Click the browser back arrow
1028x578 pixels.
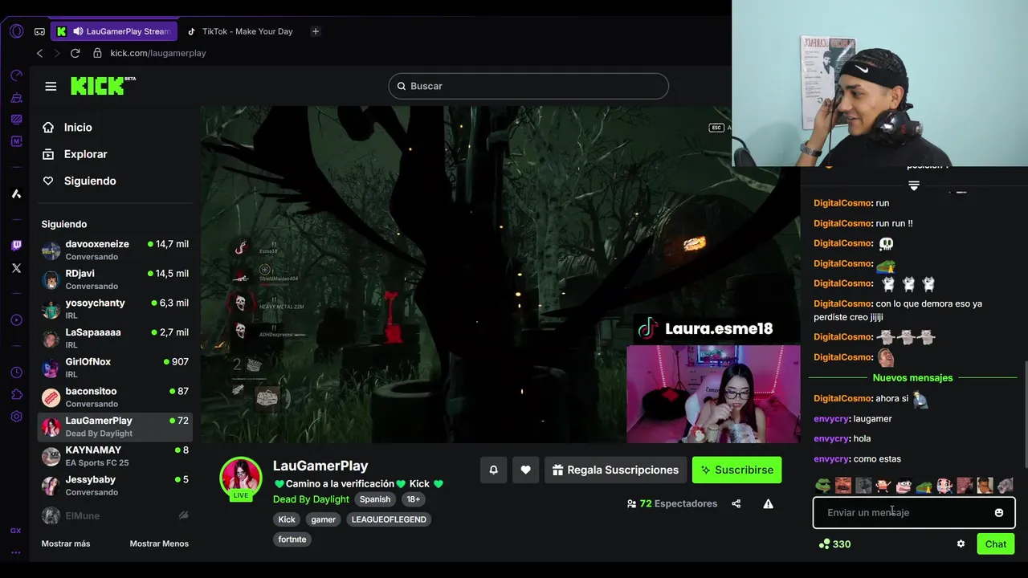click(39, 53)
